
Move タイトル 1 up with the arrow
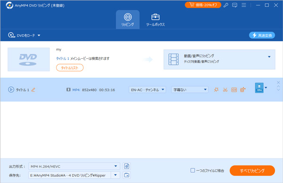278,87
